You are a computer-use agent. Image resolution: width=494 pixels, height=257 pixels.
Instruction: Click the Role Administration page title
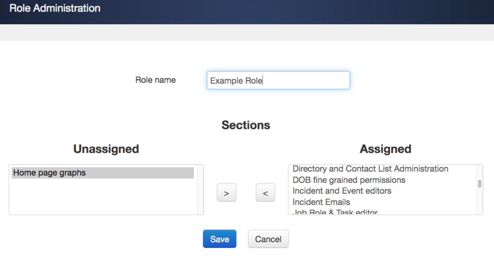coord(55,9)
